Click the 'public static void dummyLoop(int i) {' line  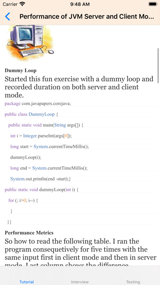coord(41,190)
